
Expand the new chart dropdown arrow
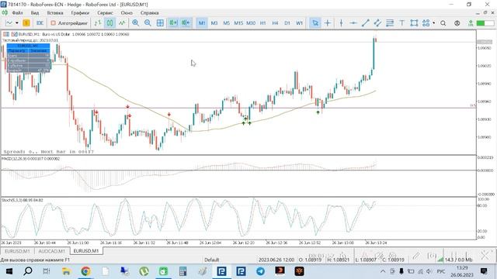(x=17, y=23)
